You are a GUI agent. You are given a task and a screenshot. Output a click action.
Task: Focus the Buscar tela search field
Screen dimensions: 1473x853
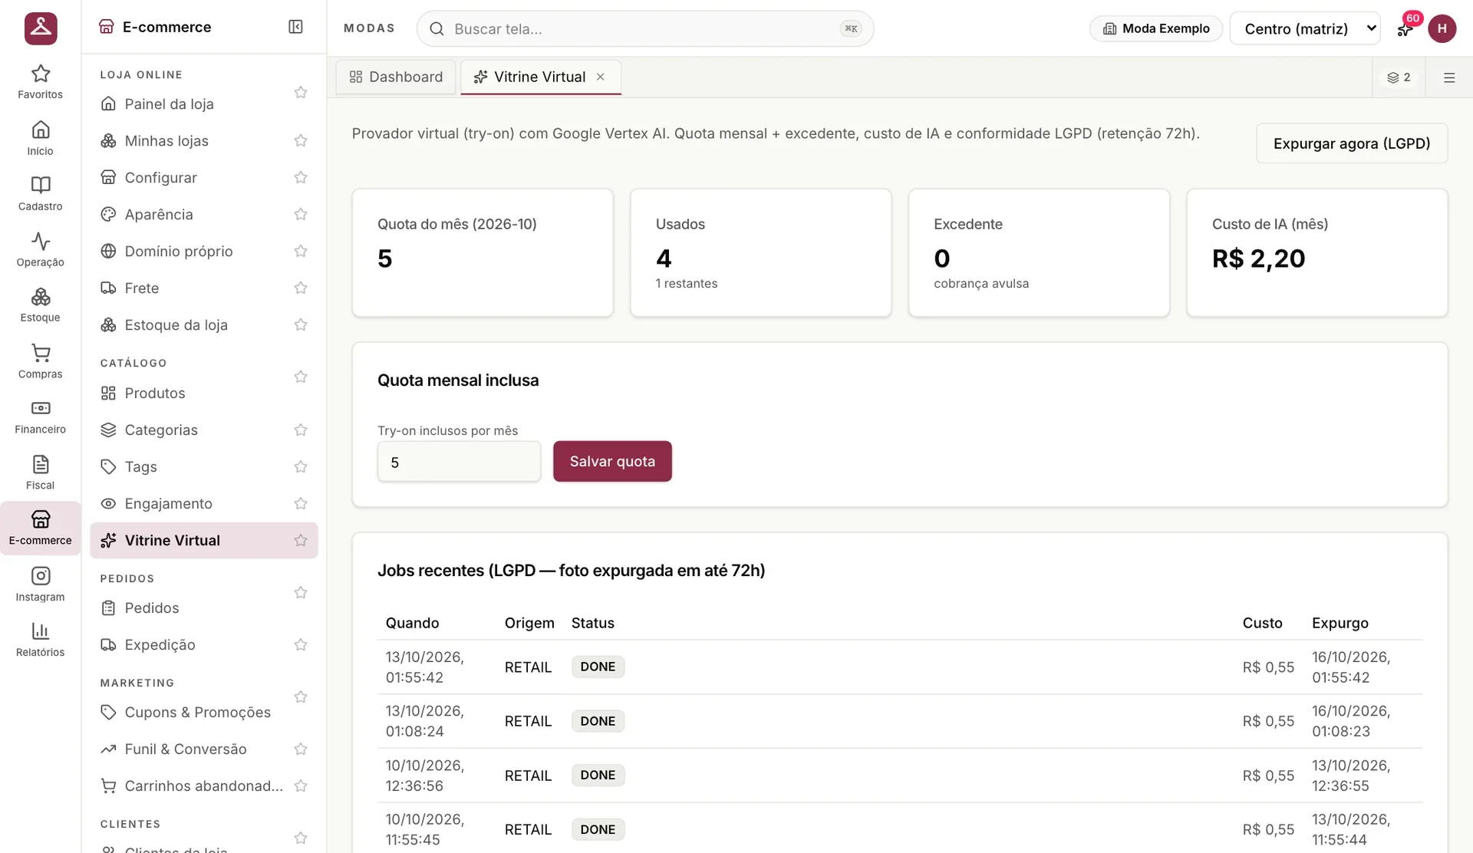point(644,28)
